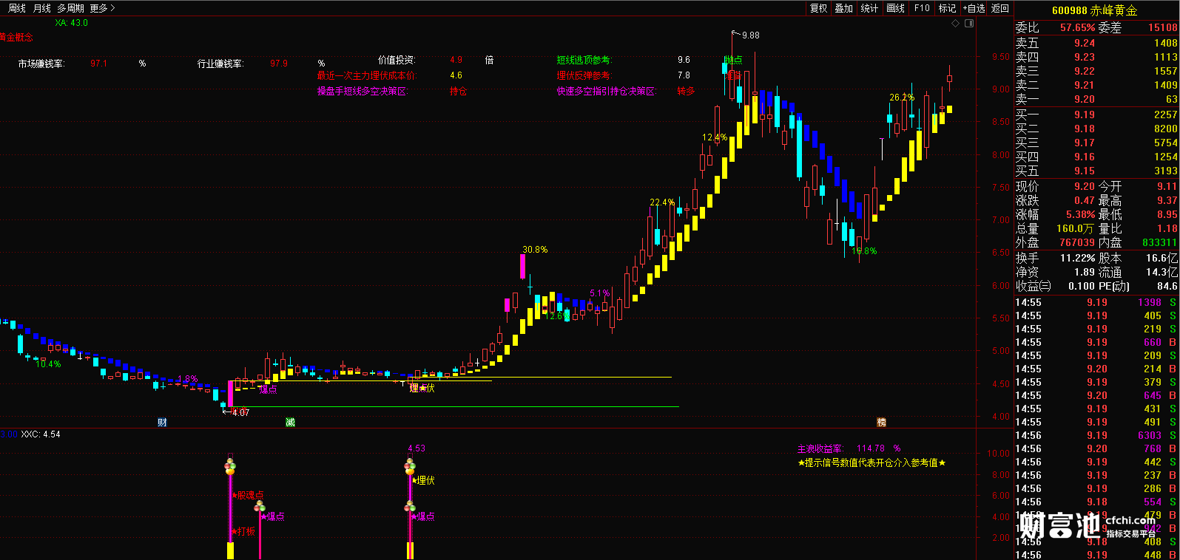The width and height of the screenshot is (1180, 560).
Task: Click the 股魂点 signal label
Action: (248, 495)
